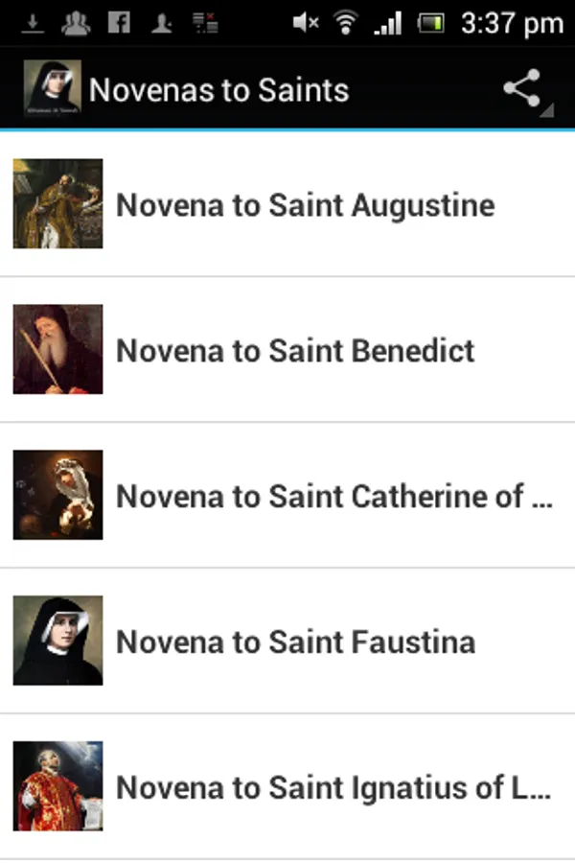Screen dimensions: 575x863
Task: Open Novena to Saint Augustine
Action: click(305, 205)
